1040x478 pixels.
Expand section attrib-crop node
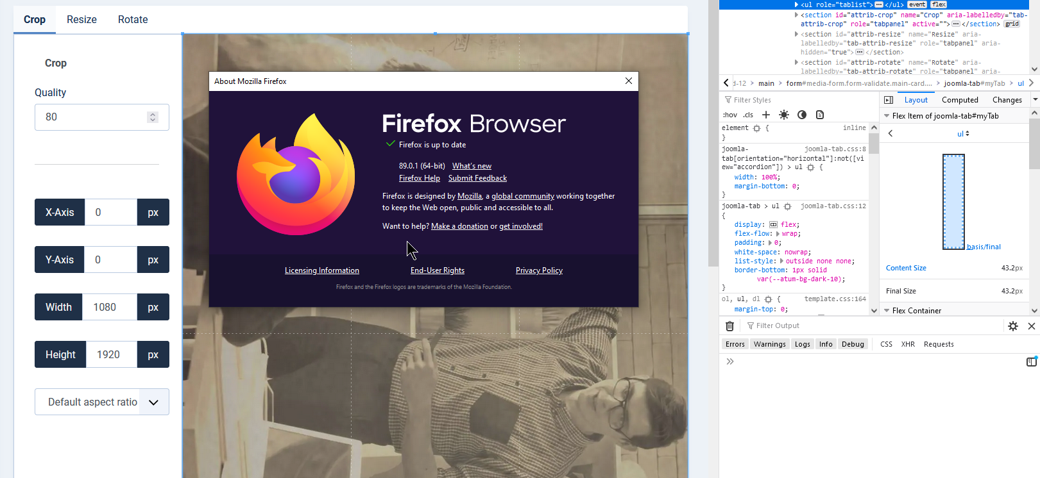click(797, 15)
